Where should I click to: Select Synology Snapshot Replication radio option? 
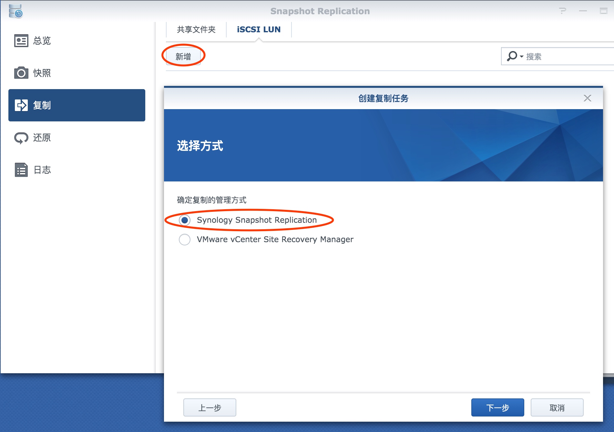(185, 220)
